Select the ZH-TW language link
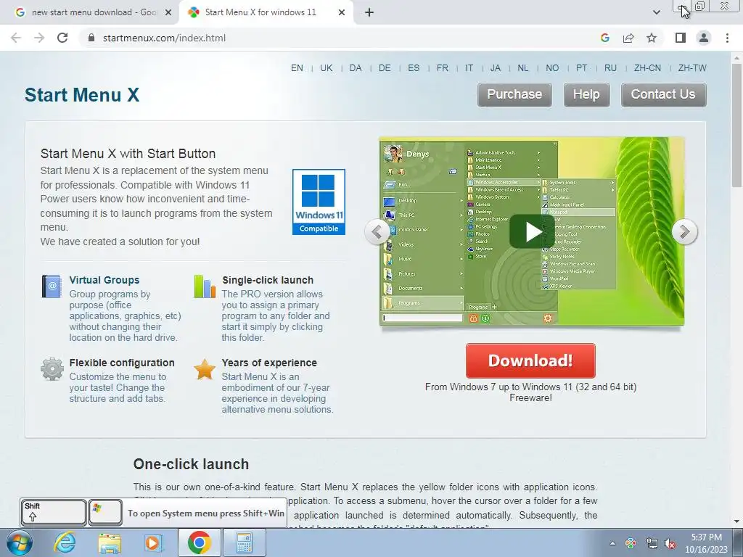Screen dimensions: 743x557 point(692,68)
